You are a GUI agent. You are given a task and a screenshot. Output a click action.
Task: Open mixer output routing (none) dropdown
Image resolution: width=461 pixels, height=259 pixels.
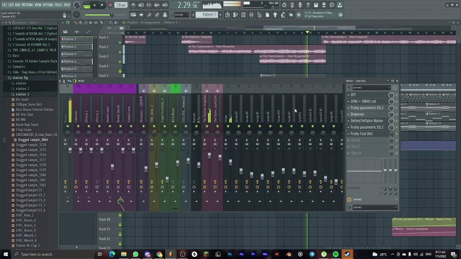pos(375,207)
